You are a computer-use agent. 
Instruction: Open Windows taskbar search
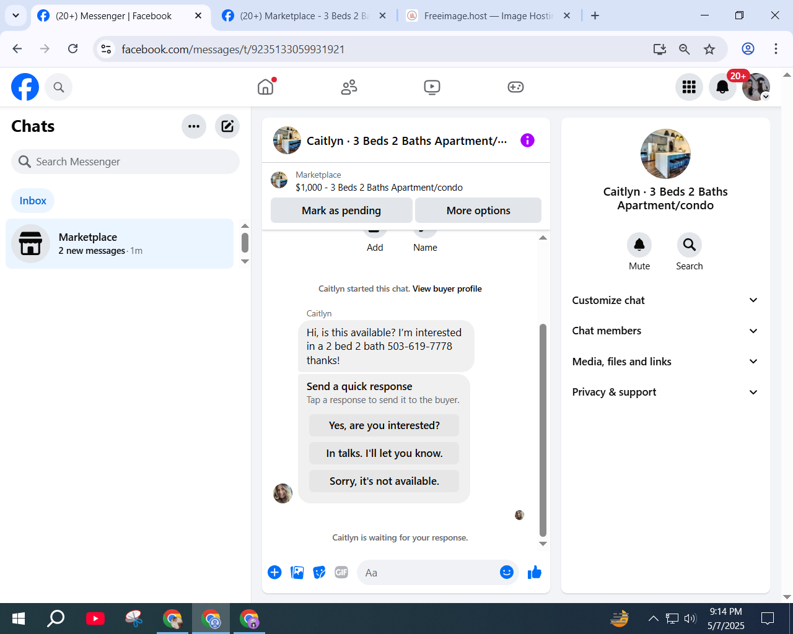[56, 618]
